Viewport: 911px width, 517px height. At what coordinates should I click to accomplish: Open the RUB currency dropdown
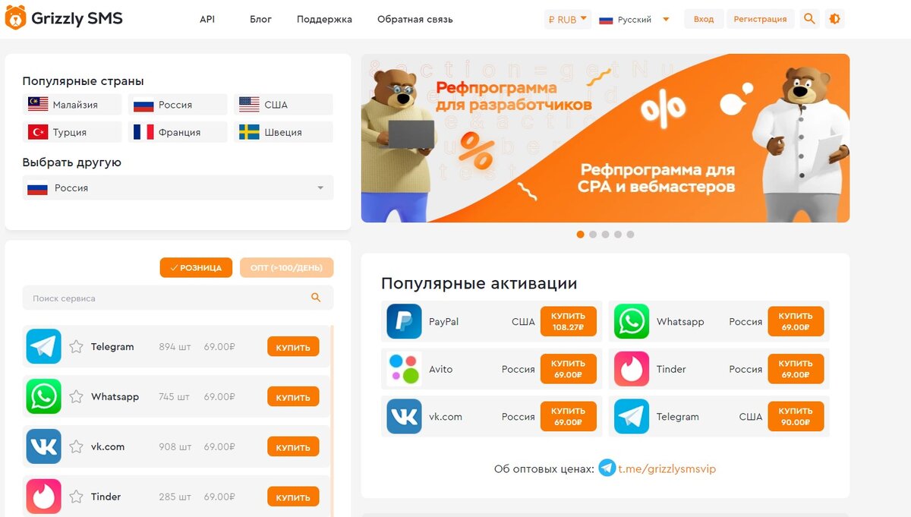coord(567,19)
